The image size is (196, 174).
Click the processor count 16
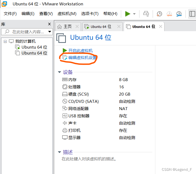(121, 87)
